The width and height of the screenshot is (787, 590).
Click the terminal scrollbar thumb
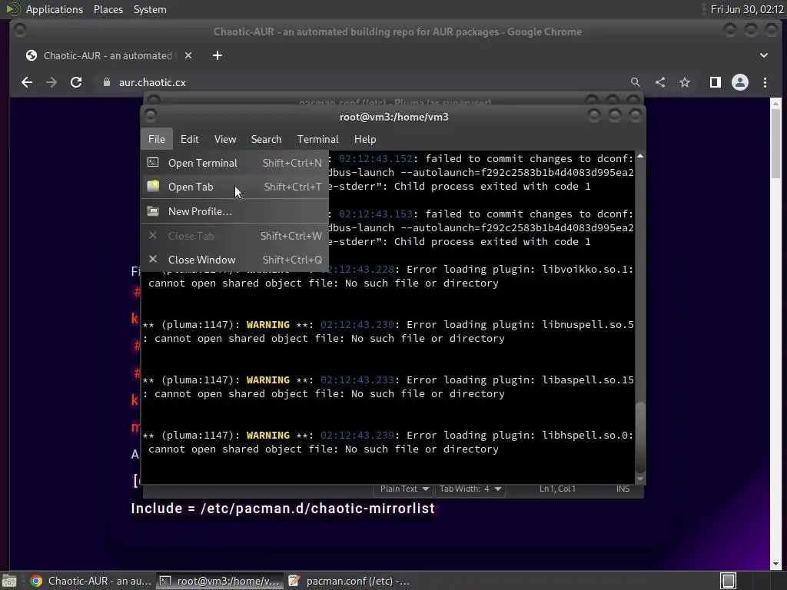pos(640,436)
